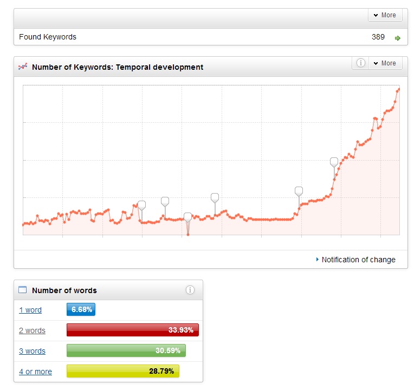The image size is (414, 391).
Task: Click the green 30.59% bar
Action: point(126,350)
